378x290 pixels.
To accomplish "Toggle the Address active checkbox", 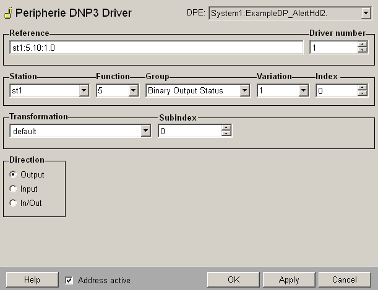I will tap(69, 280).
